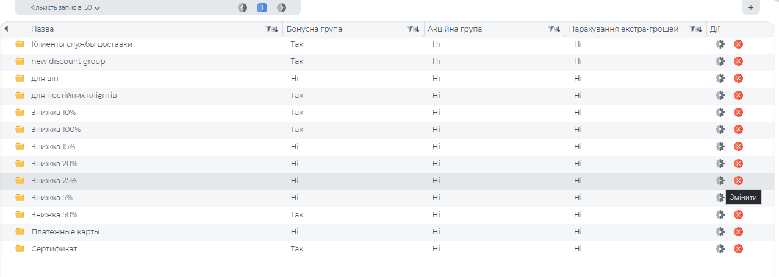The height and width of the screenshot is (277, 779).
Task: Edit the Знижка 50% group via gear
Action: (x=720, y=214)
